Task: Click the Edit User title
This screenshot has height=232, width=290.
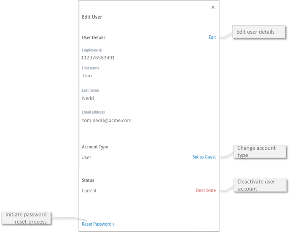Action: pyautogui.click(x=92, y=17)
